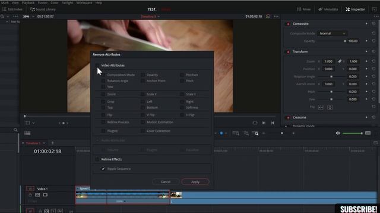
Task: Open the Color menu
Action: pyautogui.click(x=54, y=2)
